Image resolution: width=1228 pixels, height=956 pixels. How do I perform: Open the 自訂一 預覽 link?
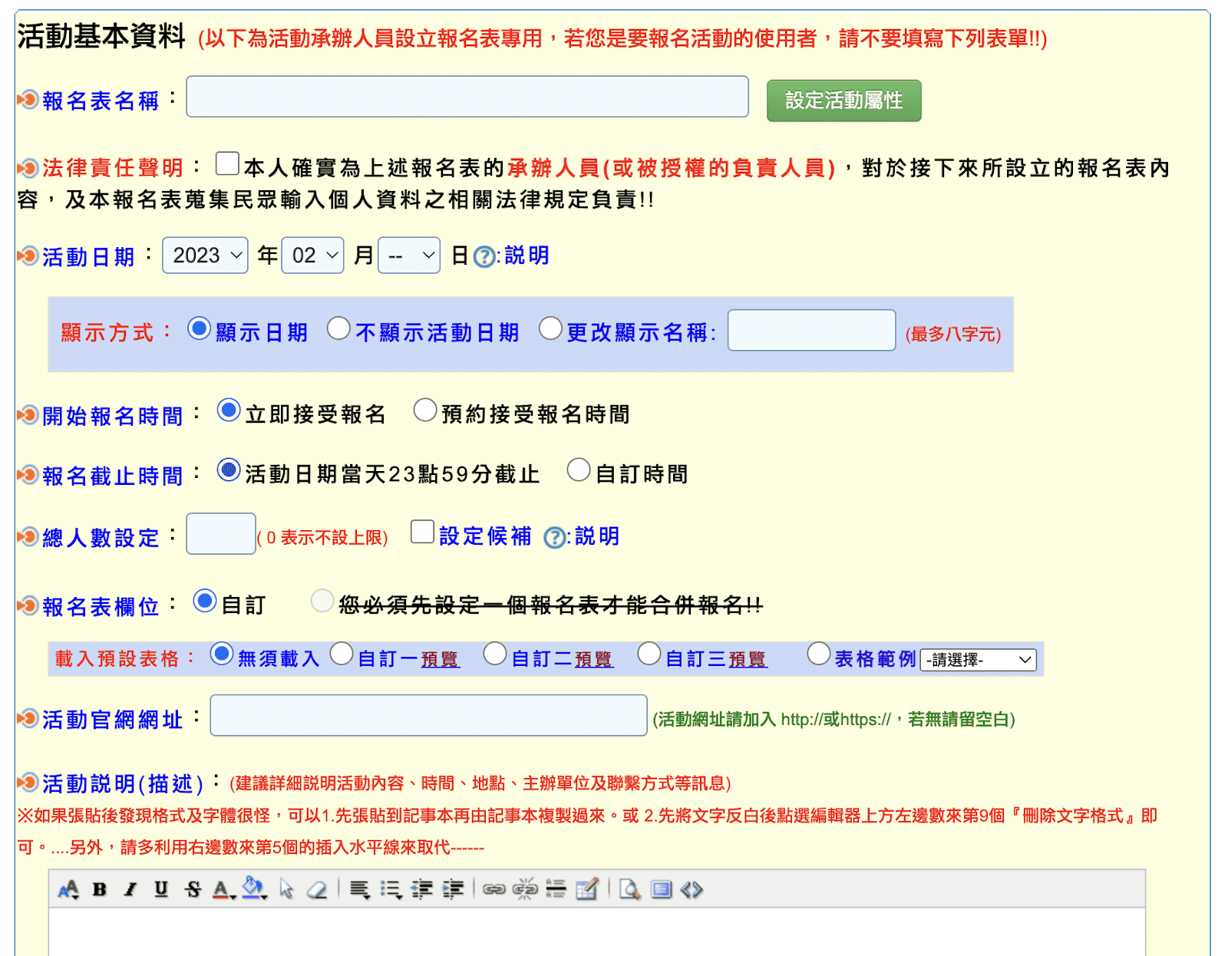coord(440,660)
